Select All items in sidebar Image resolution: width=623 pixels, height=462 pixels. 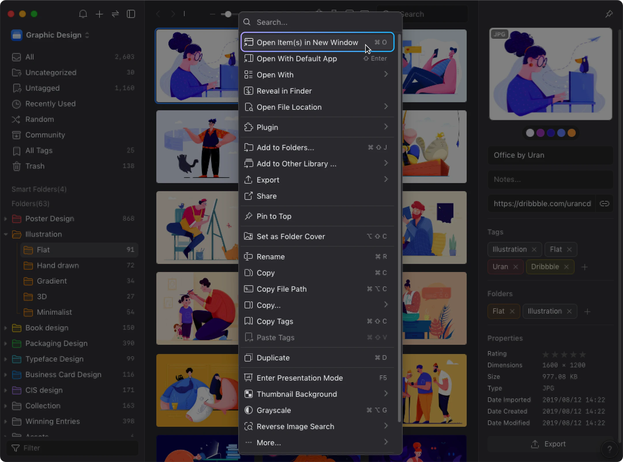(73, 57)
